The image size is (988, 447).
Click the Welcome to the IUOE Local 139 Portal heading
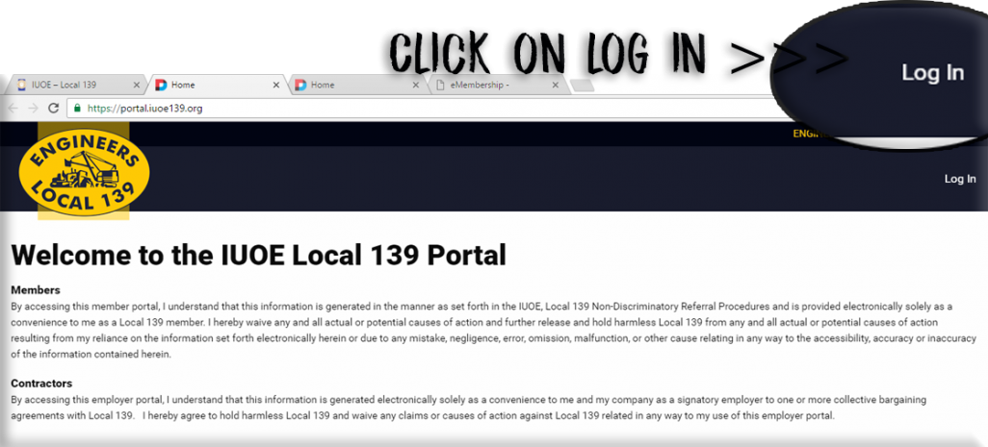(x=258, y=256)
